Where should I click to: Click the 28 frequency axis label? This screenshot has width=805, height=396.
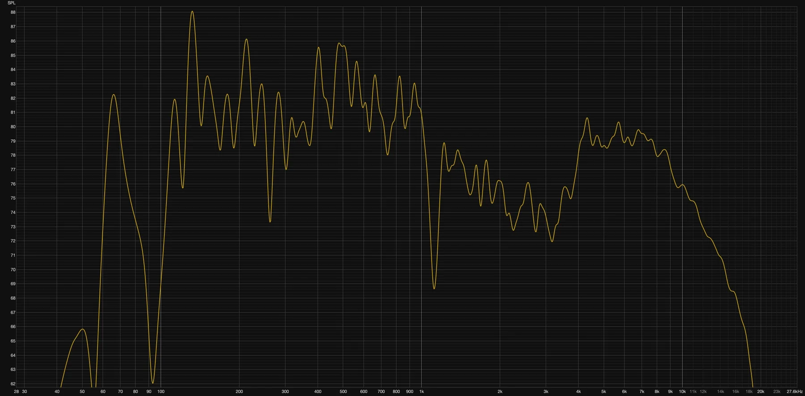pyautogui.click(x=17, y=392)
